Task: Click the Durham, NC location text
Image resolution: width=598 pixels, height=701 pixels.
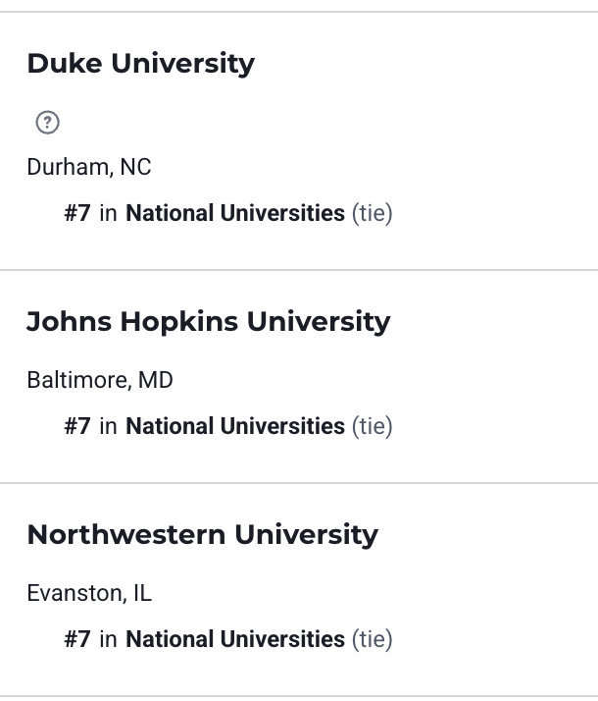Action: pos(89,167)
